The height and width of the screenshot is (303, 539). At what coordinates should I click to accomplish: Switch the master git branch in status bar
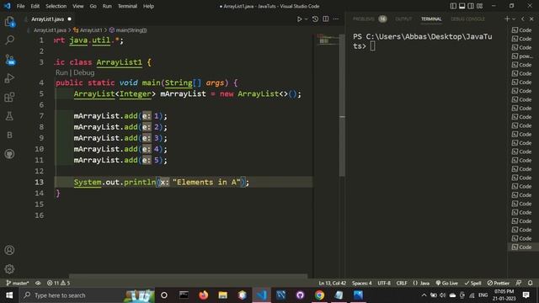click(17, 283)
